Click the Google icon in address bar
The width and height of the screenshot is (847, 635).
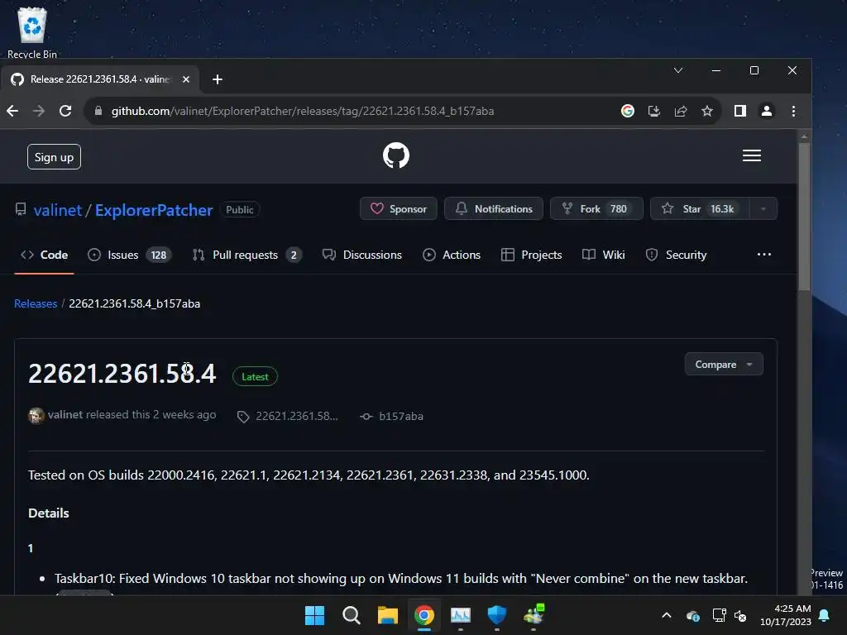click(x=628, y=111)
